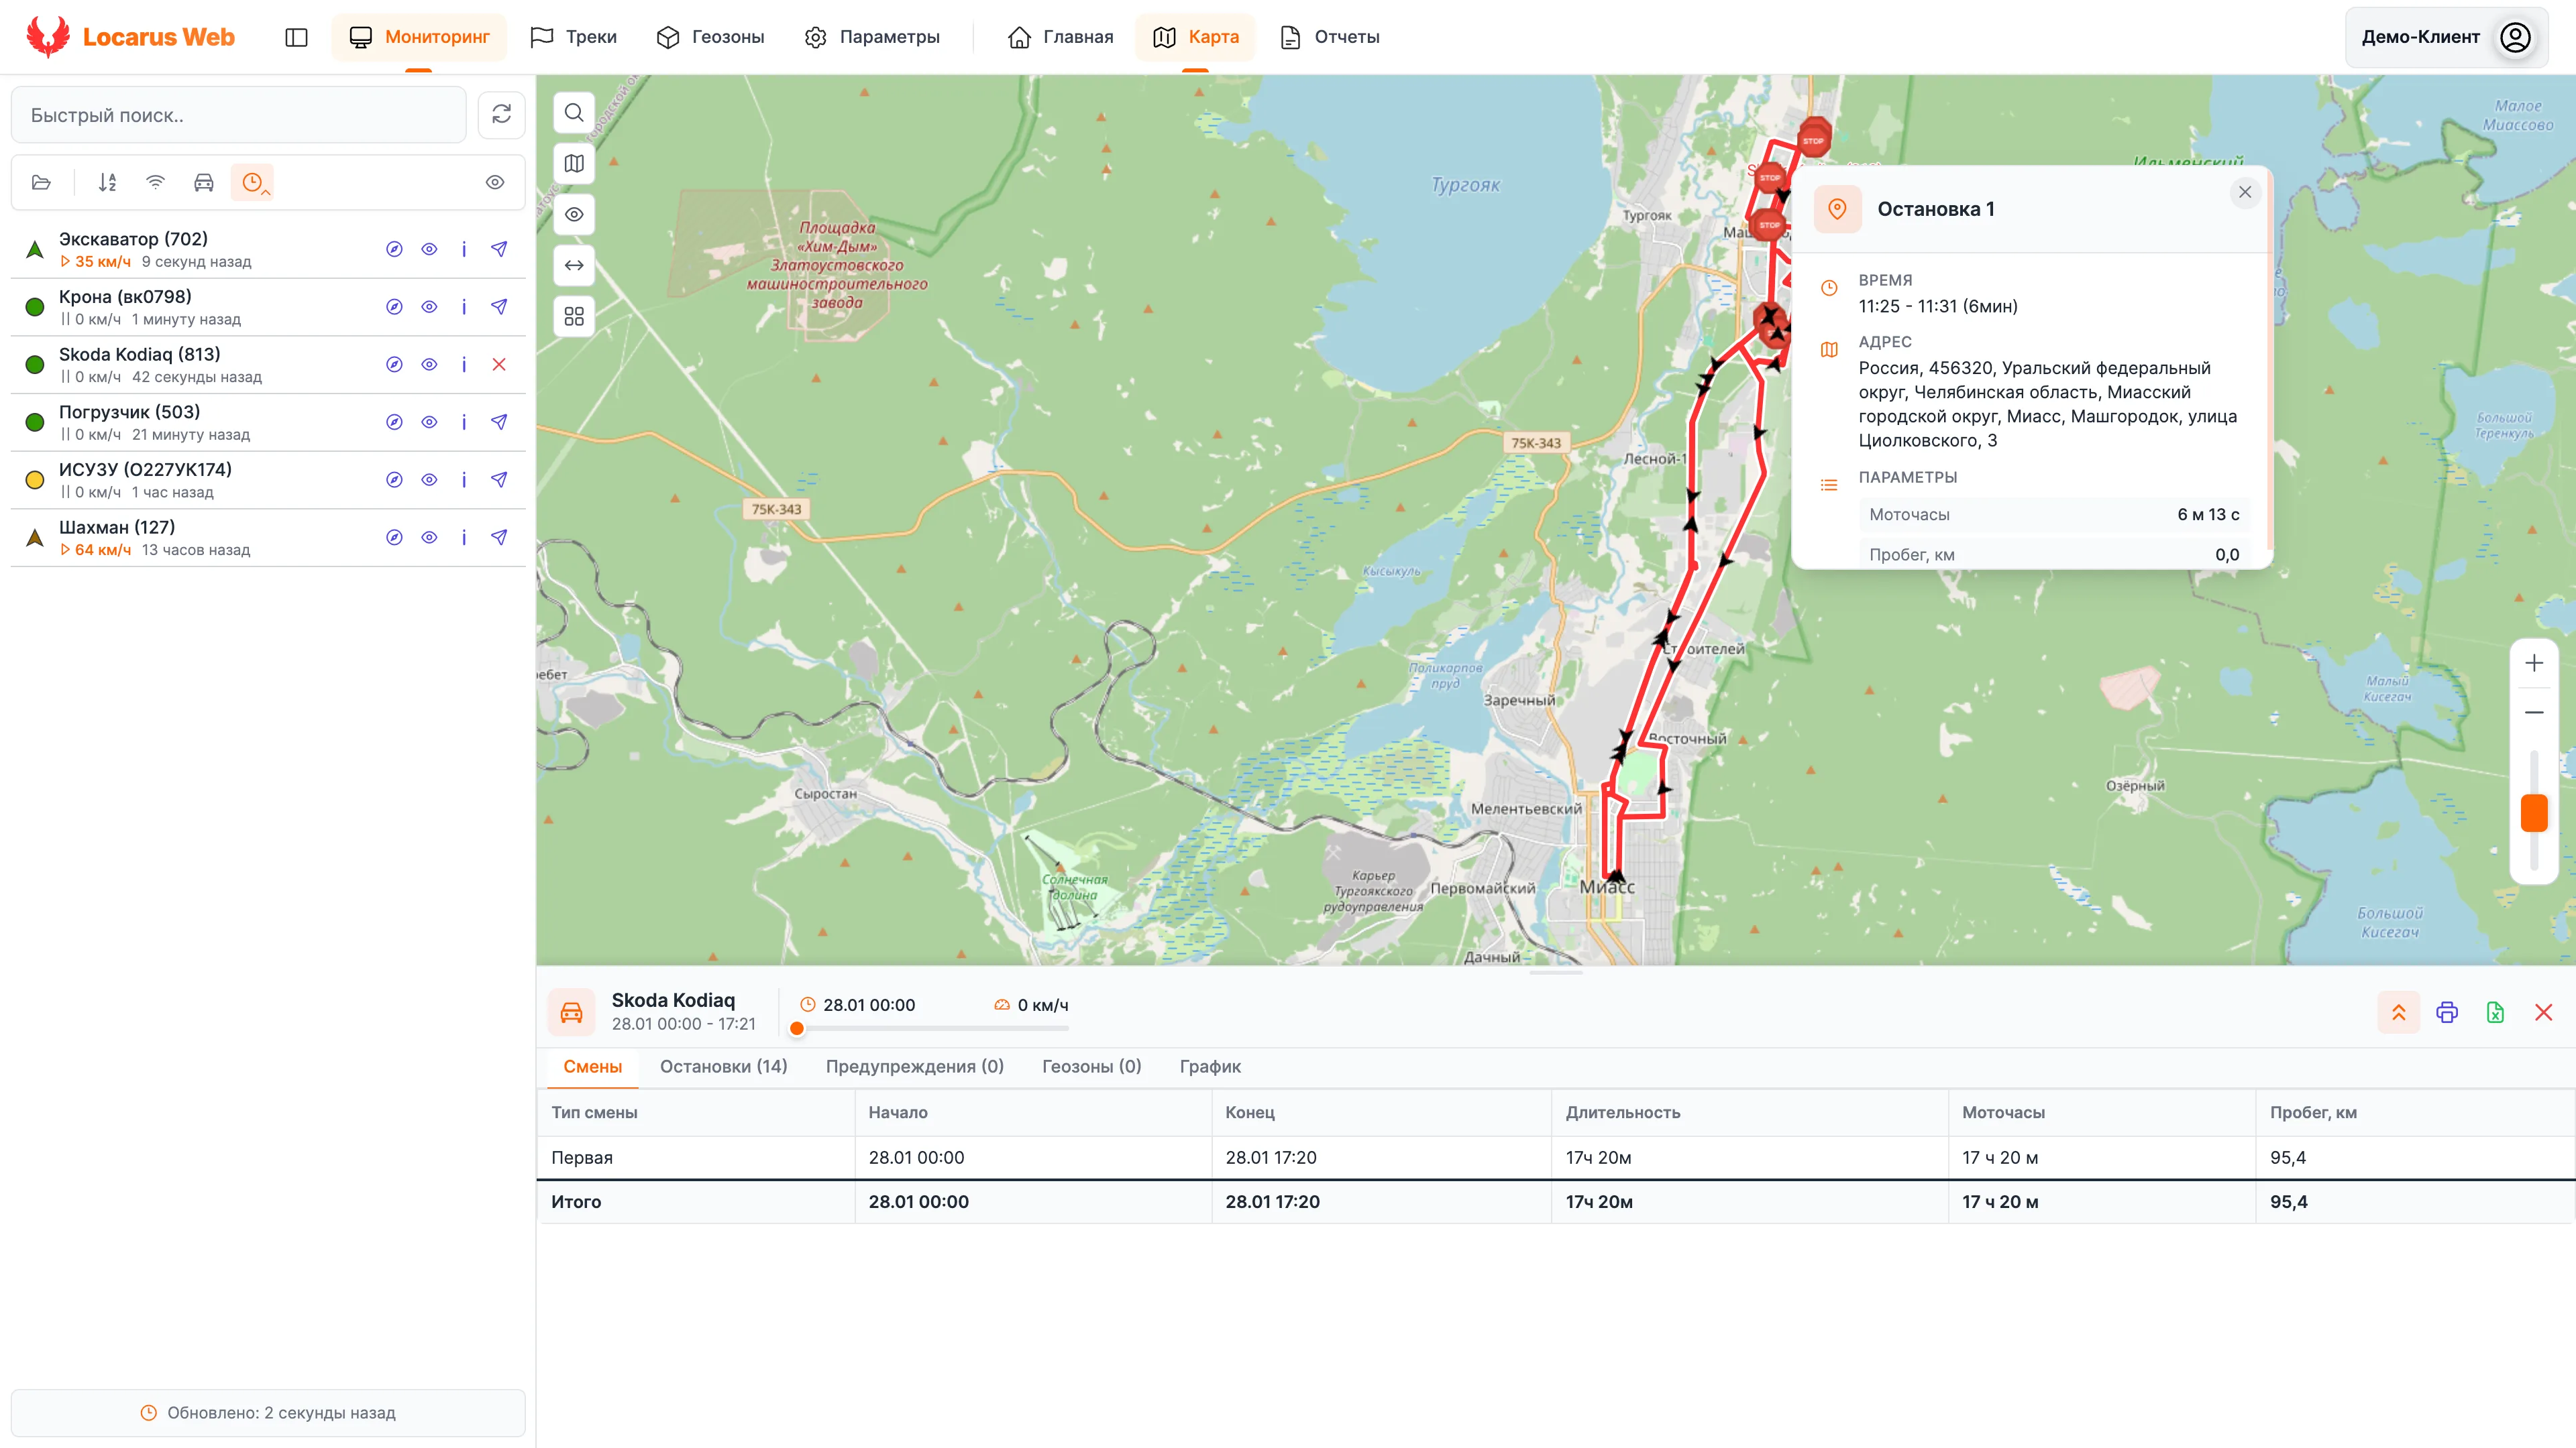The image size is (2576, 1448).
Task: Click the map search magnifier icon
Action: [574, 113]
